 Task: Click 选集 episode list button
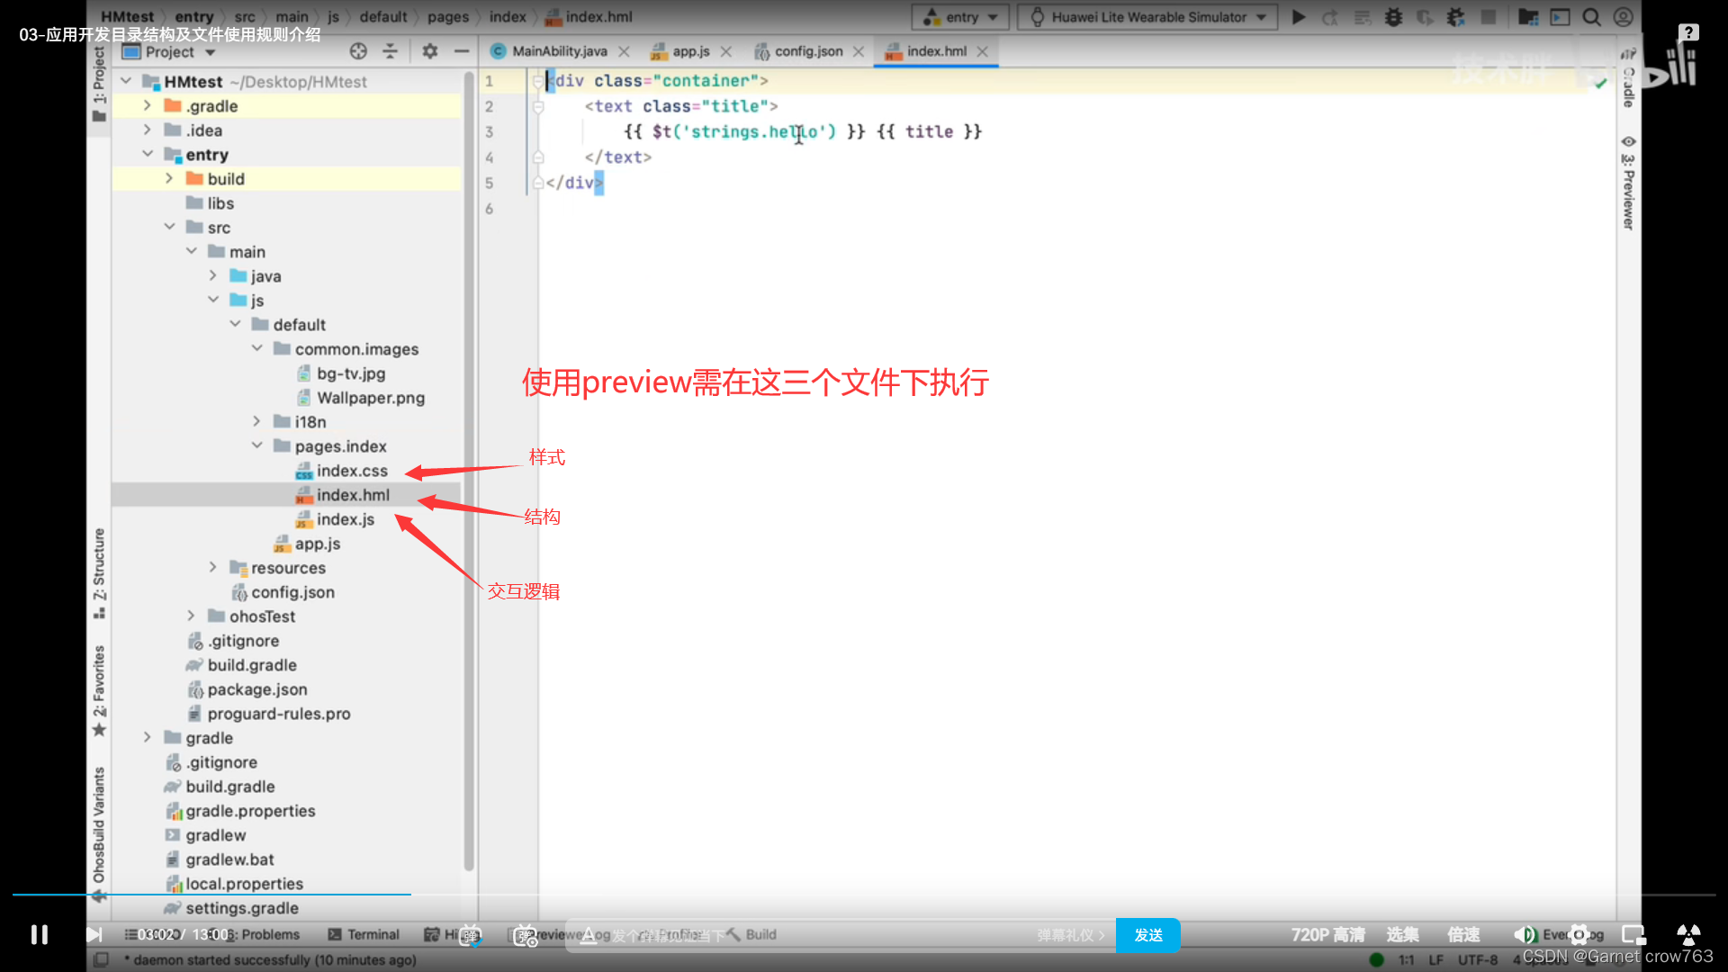(x=1402, y=935)
